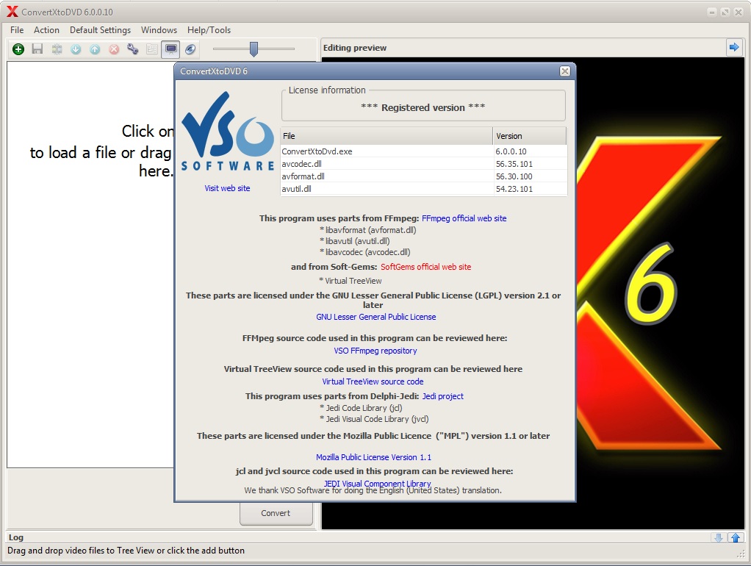Open JEDI Visual Component Library link
The height and width of the screenshot is (566, 751).
[378, 483]
